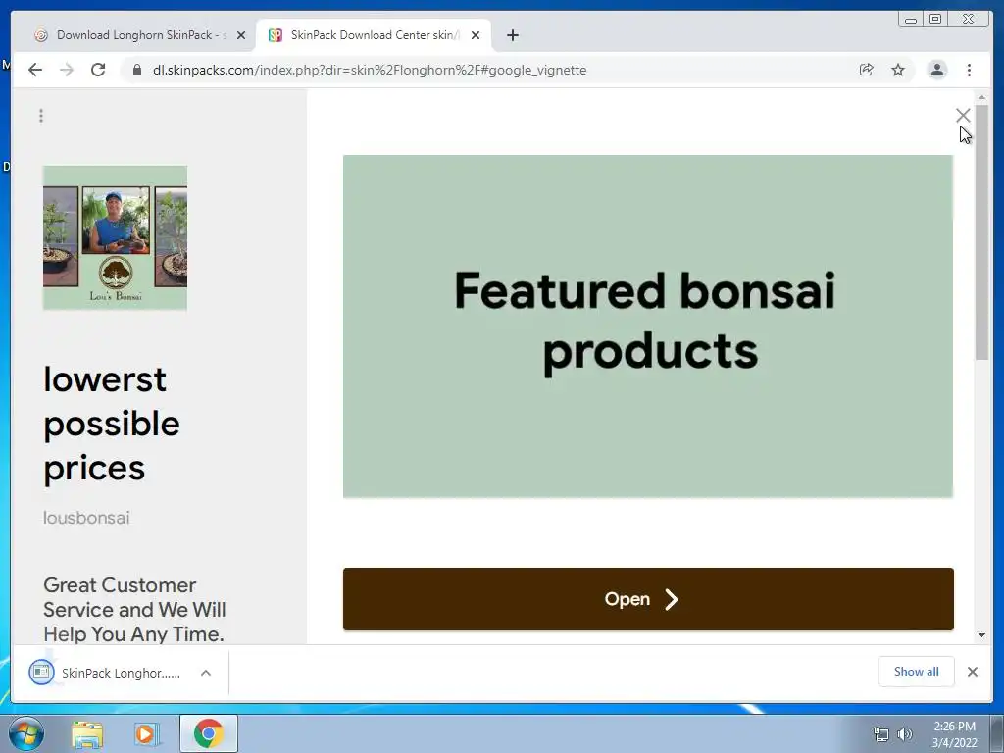Dismiss the downloads bar
Image resolution: width=1004 pixels, height=753 pixels.
click(972, 671)
